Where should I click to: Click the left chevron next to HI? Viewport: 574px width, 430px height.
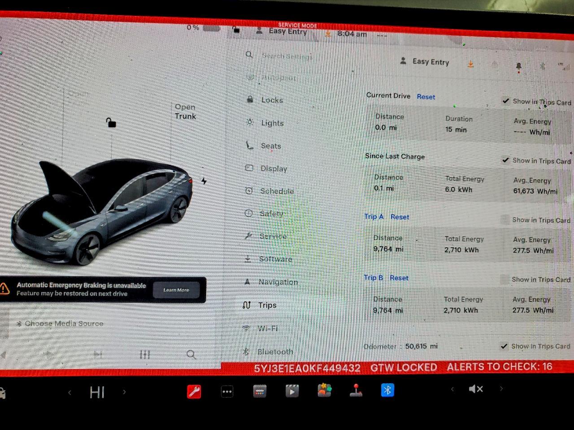70,391
